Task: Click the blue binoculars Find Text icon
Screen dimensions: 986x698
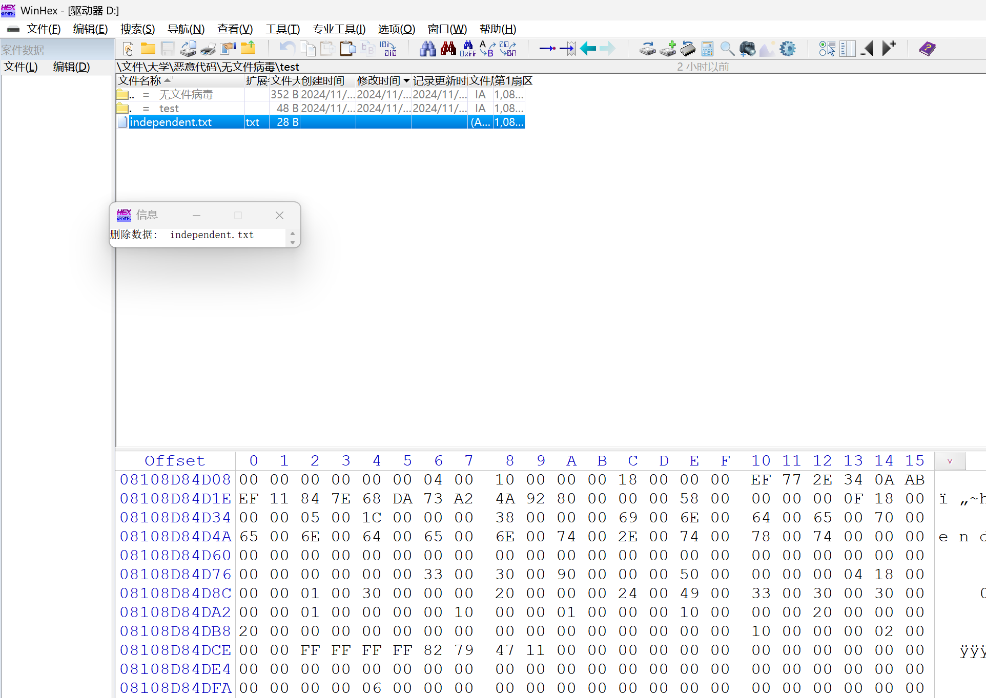Action: pos(427,49)
